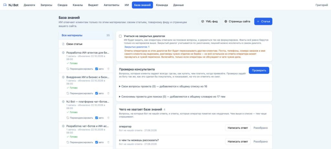Viewport: 331px width, 149px height.
Task: Write an answer for the оператор question
Action: pos(238,128)
